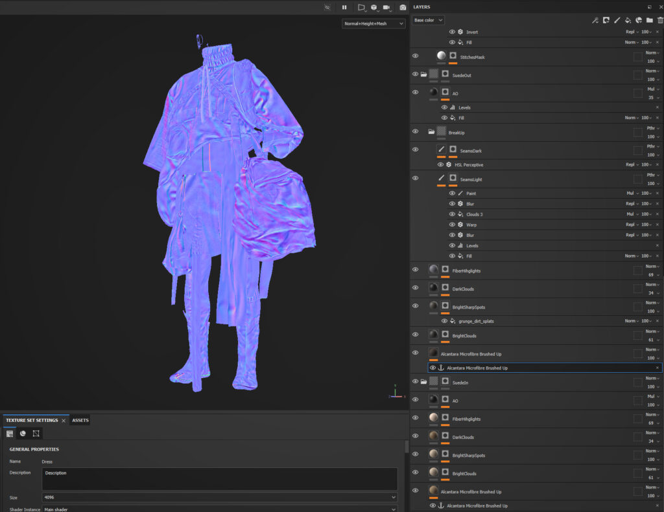
Task: Open the smart material icon in layers toolbar
Action: click(x=639, y=21)
